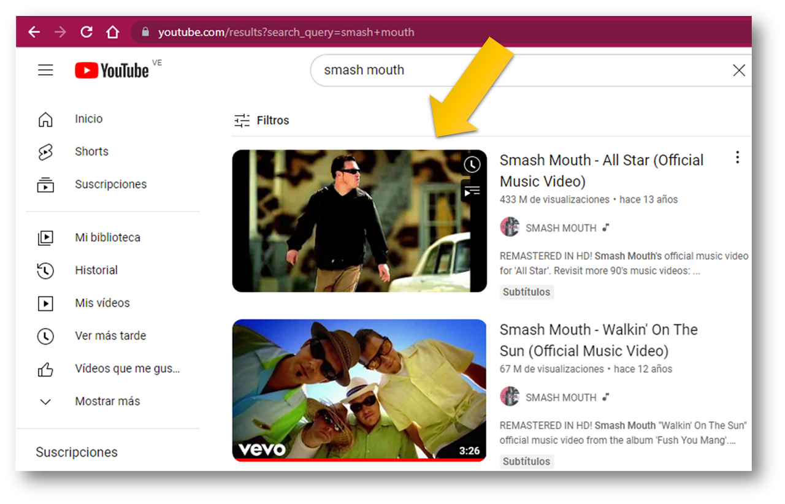The image size is (785, 504).
Task: Click the Mis vídeos play icon
Action: click(x=45, y=303)
